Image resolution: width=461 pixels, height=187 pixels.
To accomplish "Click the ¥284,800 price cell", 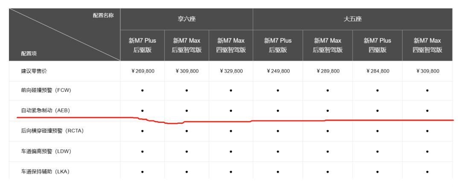I will click(378, 71).
